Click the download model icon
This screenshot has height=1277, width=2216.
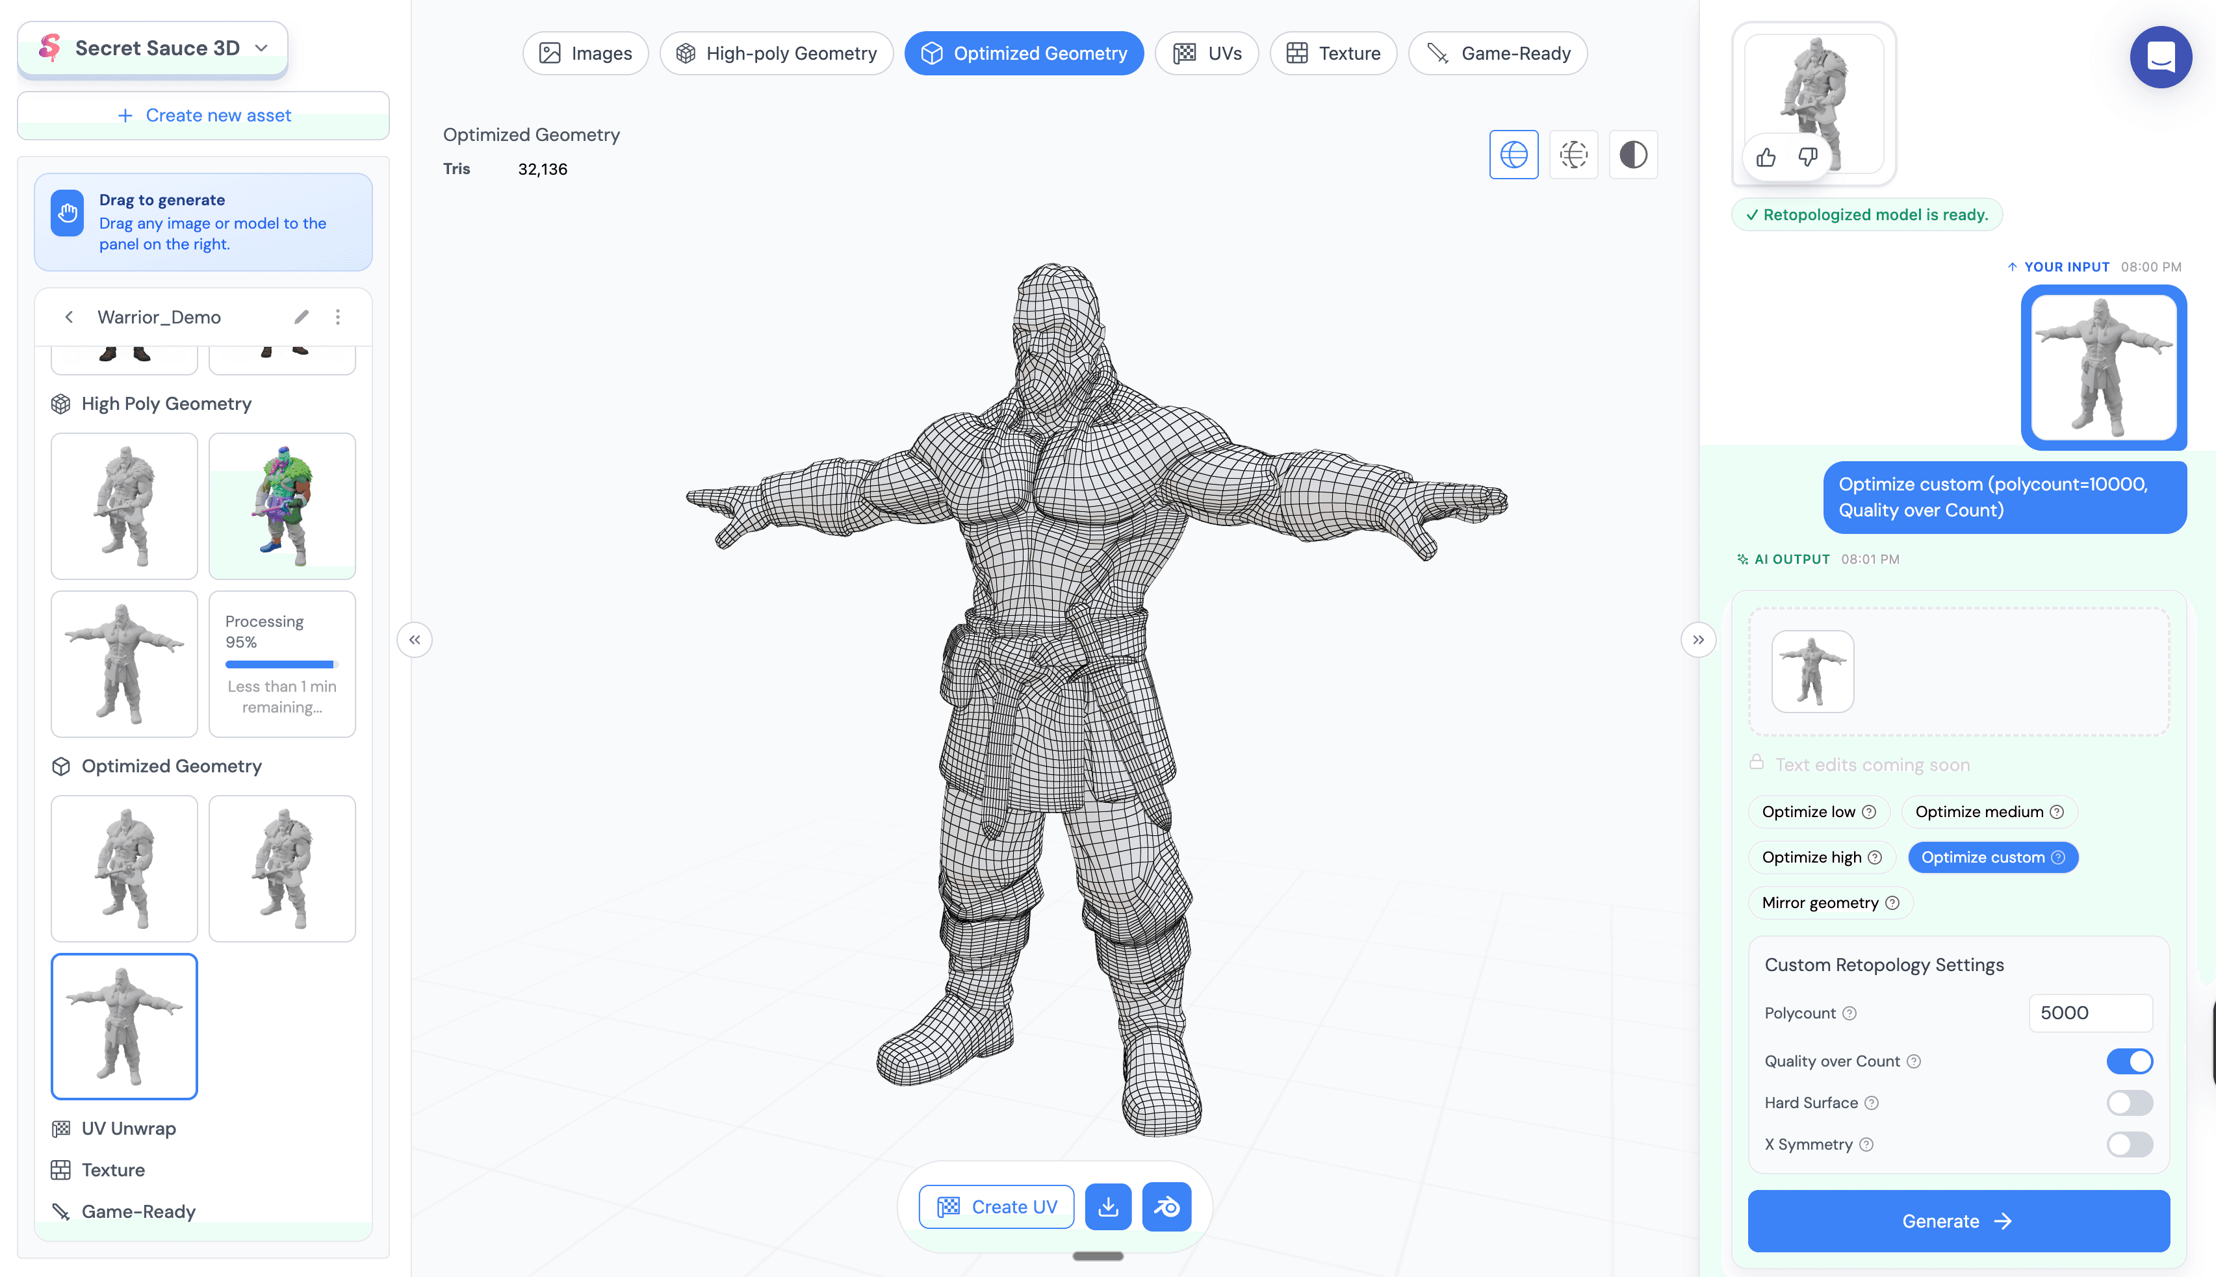coord(1108,1206)
